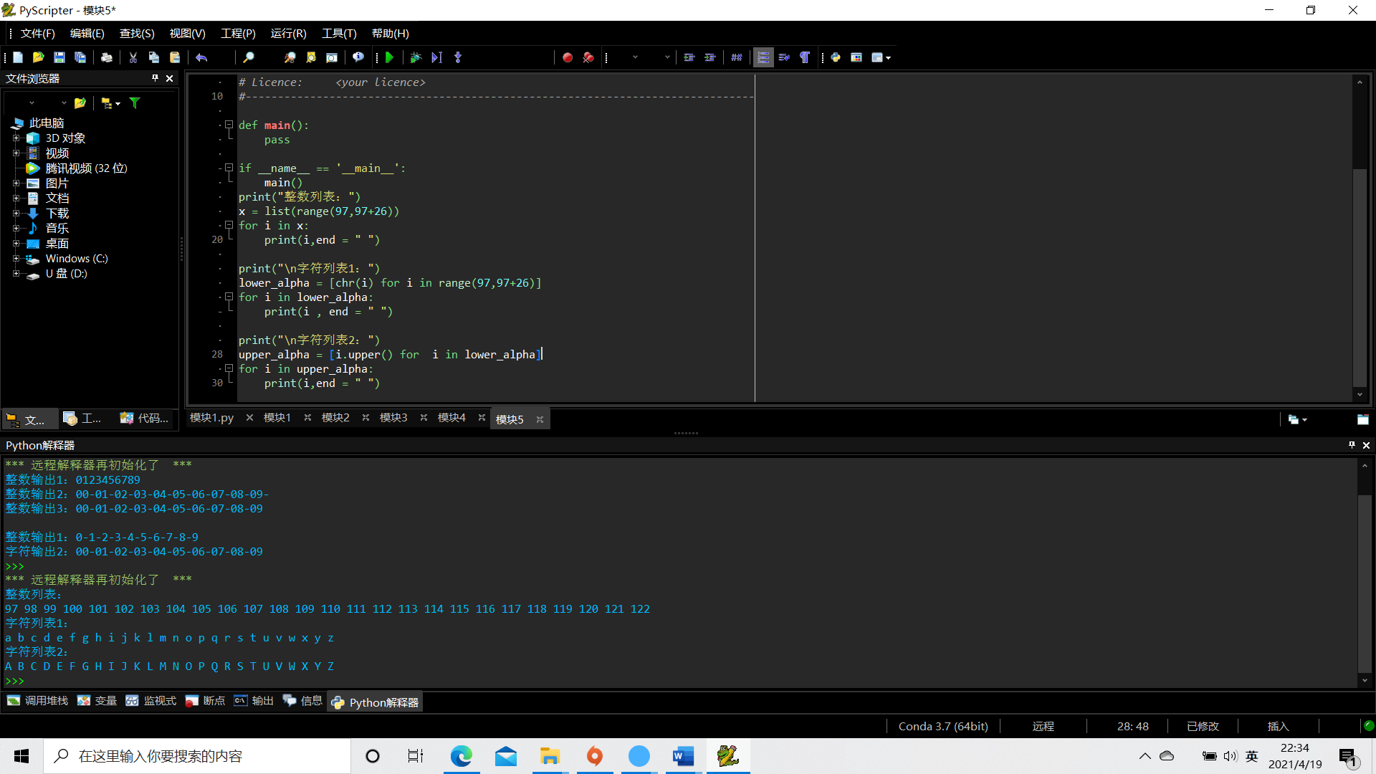Image resolution: width=1376 pixels, height=774 pixels.
Task: Click the Print icon in toolbar
Action: 107,57
